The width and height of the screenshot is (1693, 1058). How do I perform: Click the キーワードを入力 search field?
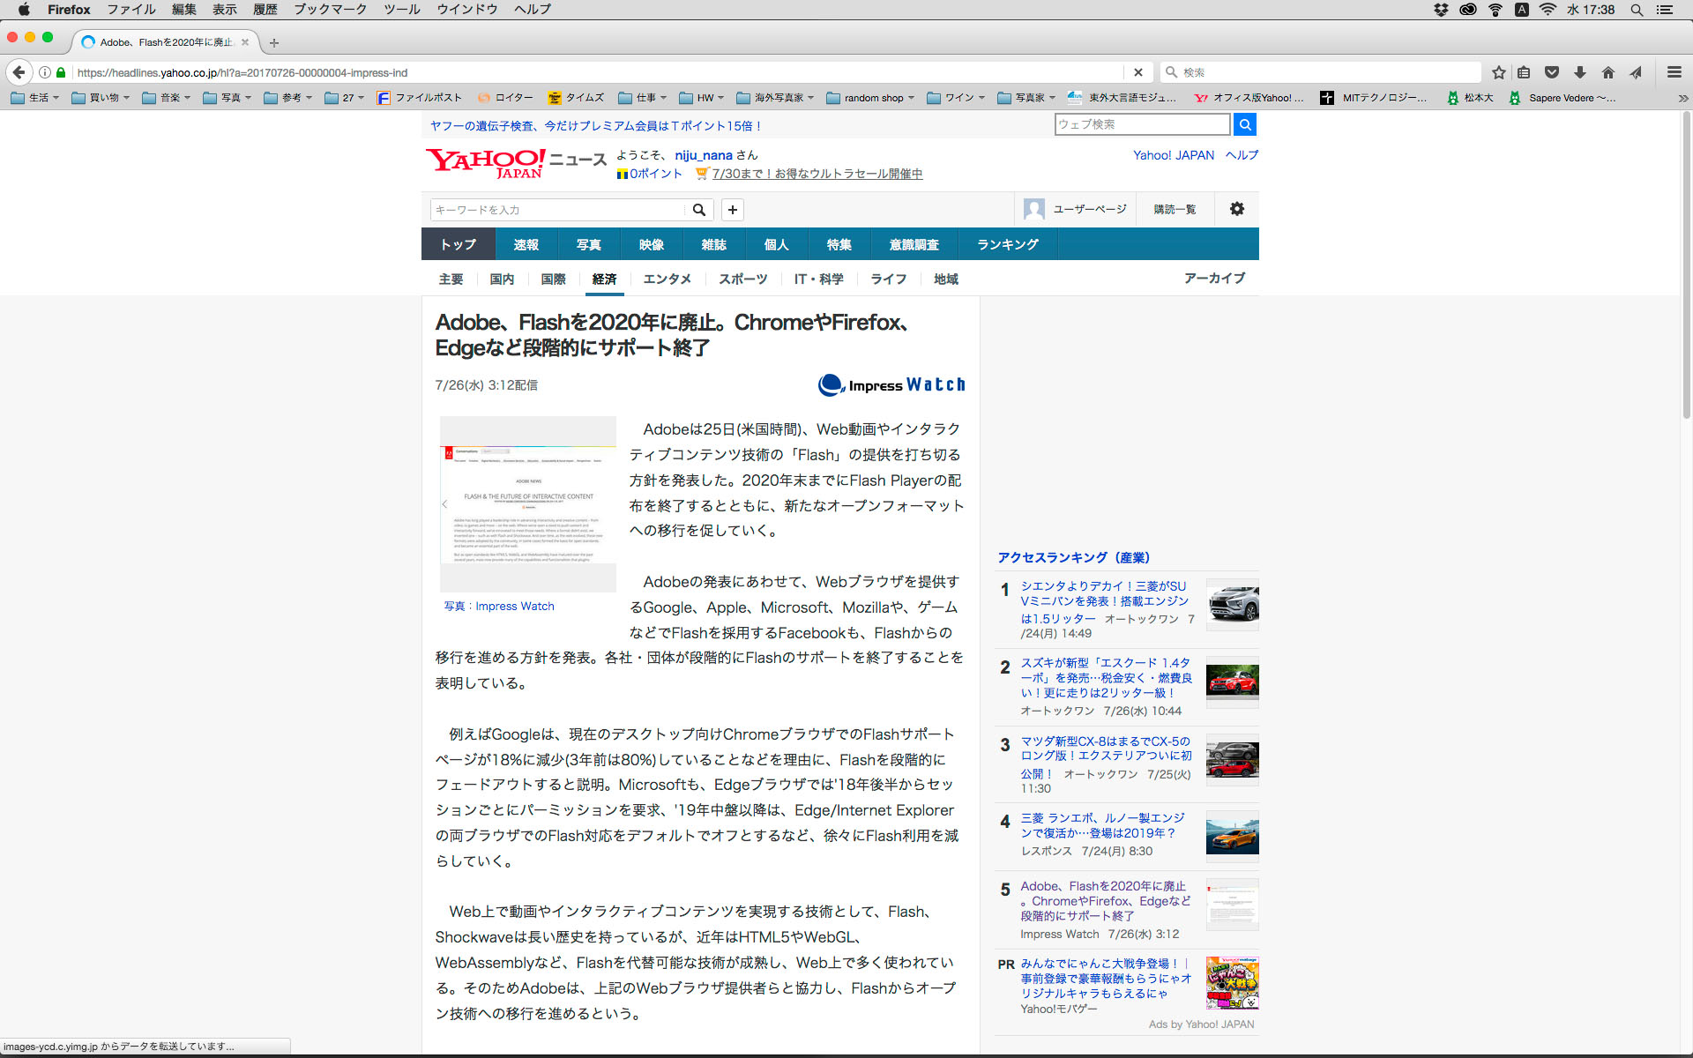(557, 210)
